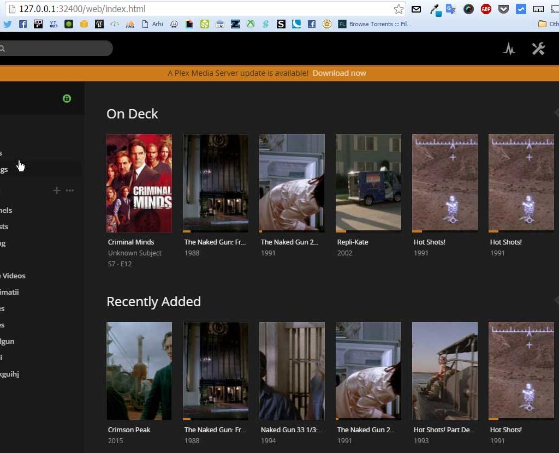559x453 pixels.
Task: Open the ellipsis more-options menu in sidebar
Action: (69, 190)
